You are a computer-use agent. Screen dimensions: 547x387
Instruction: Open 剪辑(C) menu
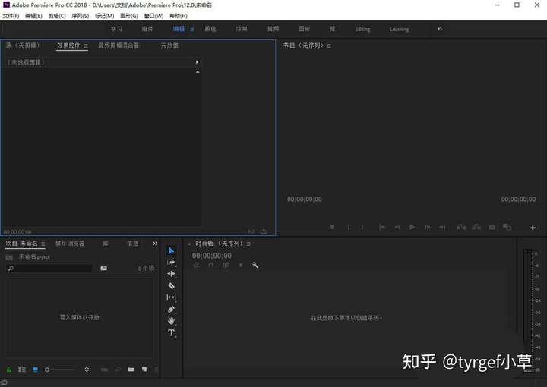[x=57, y=16]
